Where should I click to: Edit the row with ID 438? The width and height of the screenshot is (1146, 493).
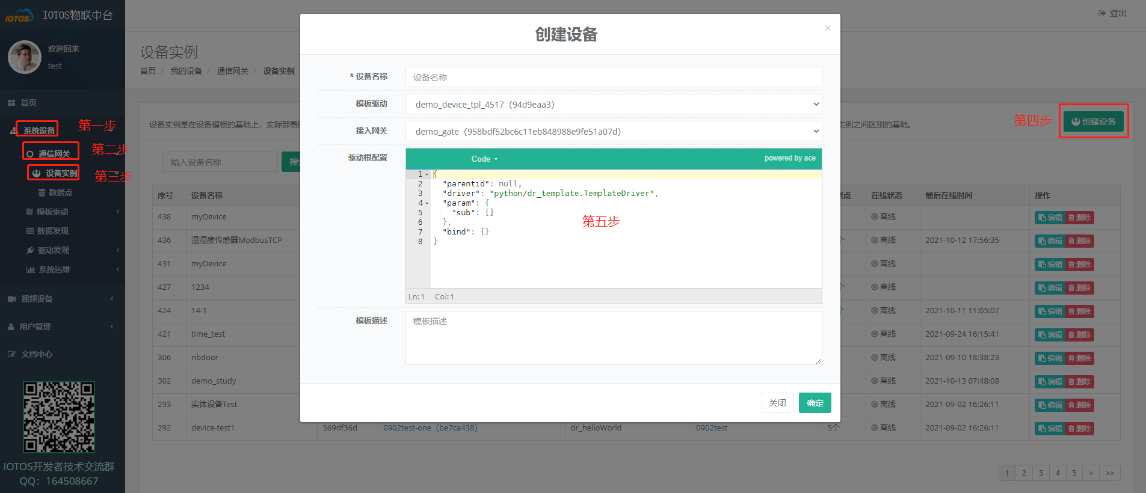1050,218
